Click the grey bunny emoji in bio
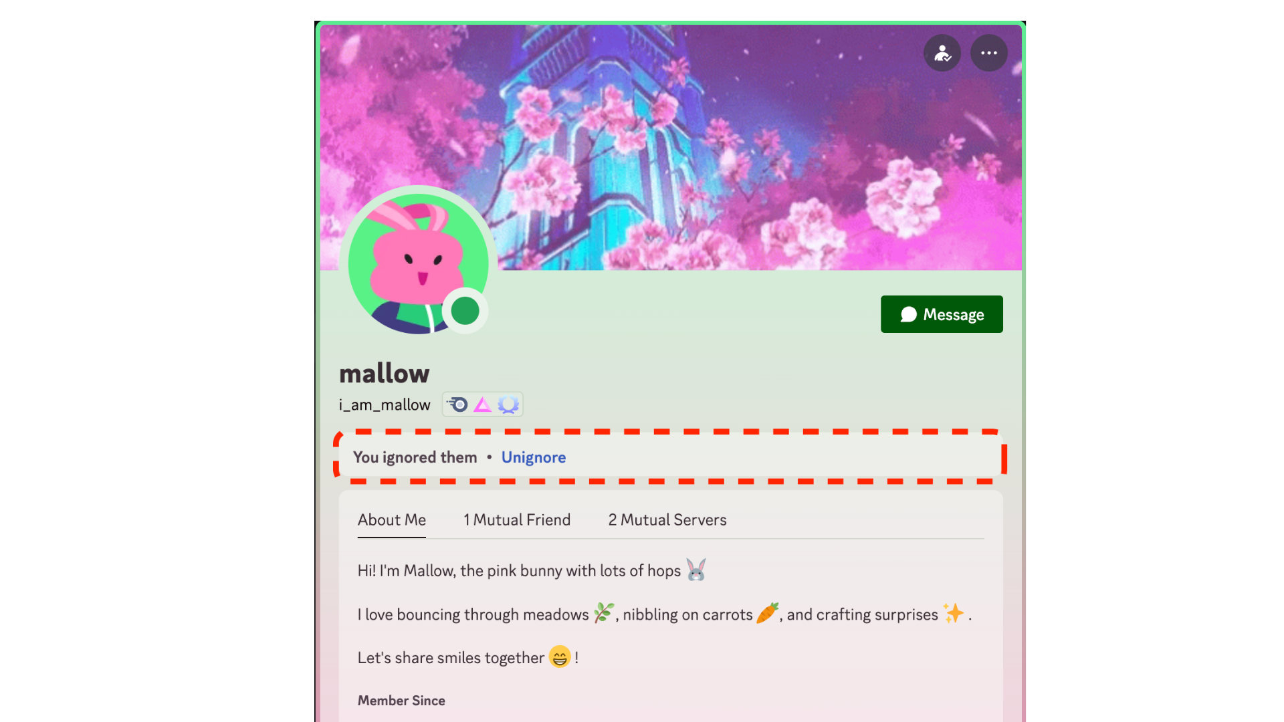The image size is (1284, 722). 696,570
